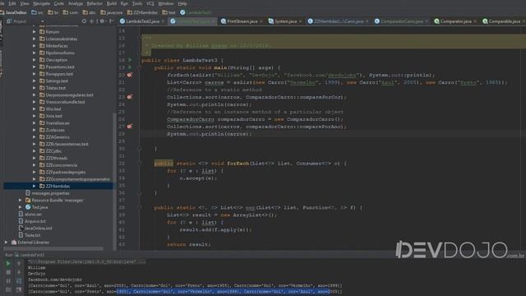Viewport: 526px width, 296px height.
Task: Open Project panel settings gear
Action: point(102,21)
